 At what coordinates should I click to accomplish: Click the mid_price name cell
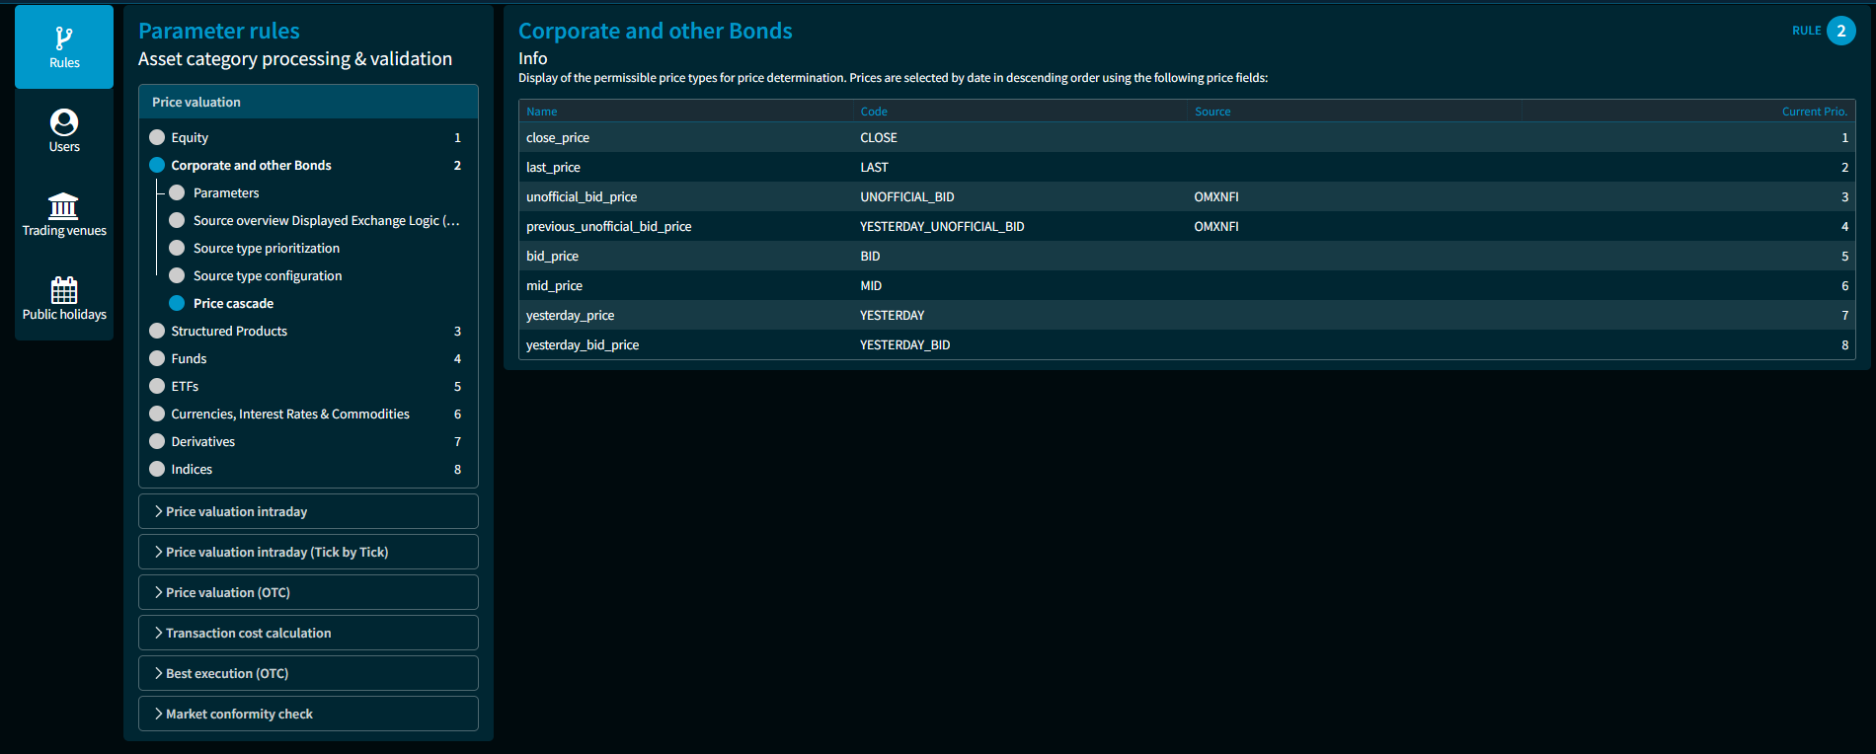click(x=554, y=285)
